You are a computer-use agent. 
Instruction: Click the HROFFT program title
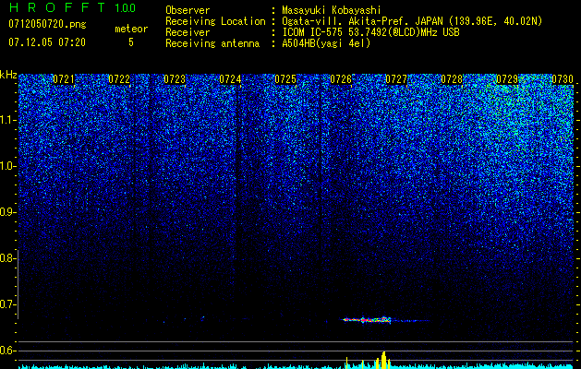pos(57,7)
